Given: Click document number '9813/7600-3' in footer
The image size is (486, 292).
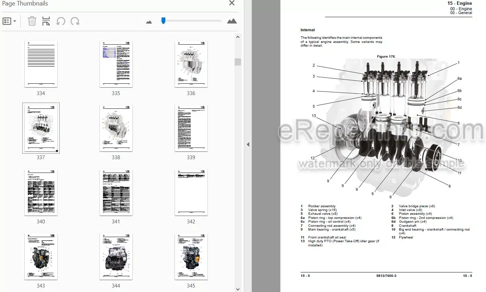Looking at the screenshot, I should click(386, 276).
